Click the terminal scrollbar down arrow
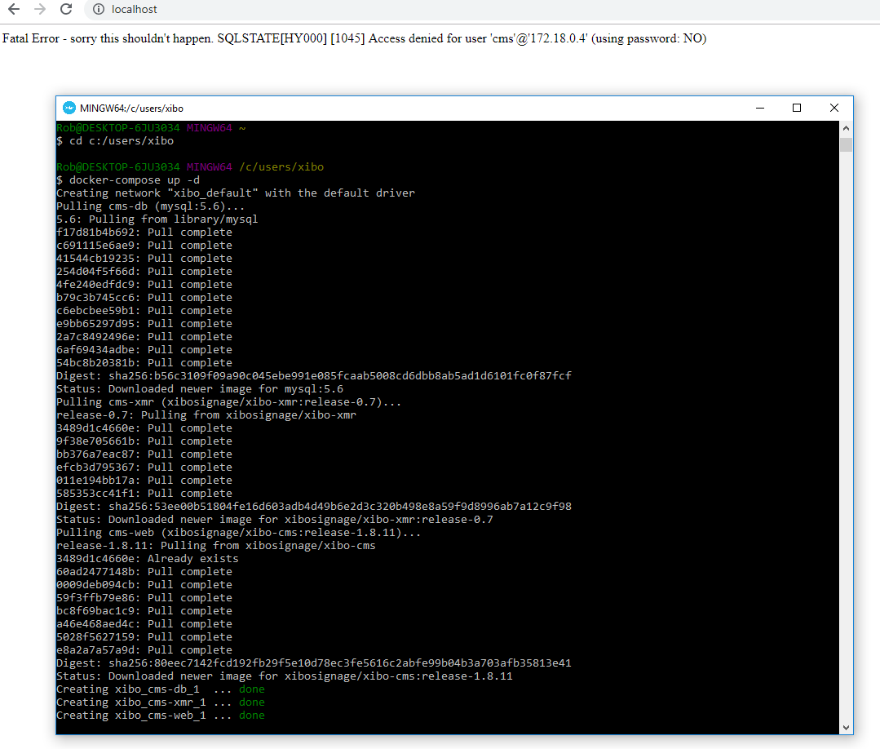Image resolution: width=880 pixels, height=749 pixels. 846,728
